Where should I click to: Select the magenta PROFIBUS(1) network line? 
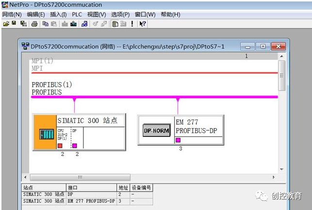[154, 97]
